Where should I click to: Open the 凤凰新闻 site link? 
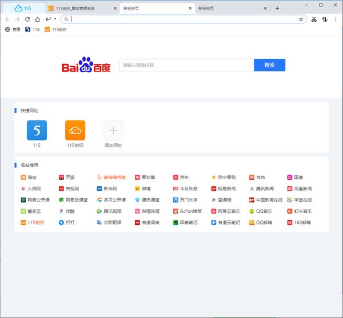300,188
